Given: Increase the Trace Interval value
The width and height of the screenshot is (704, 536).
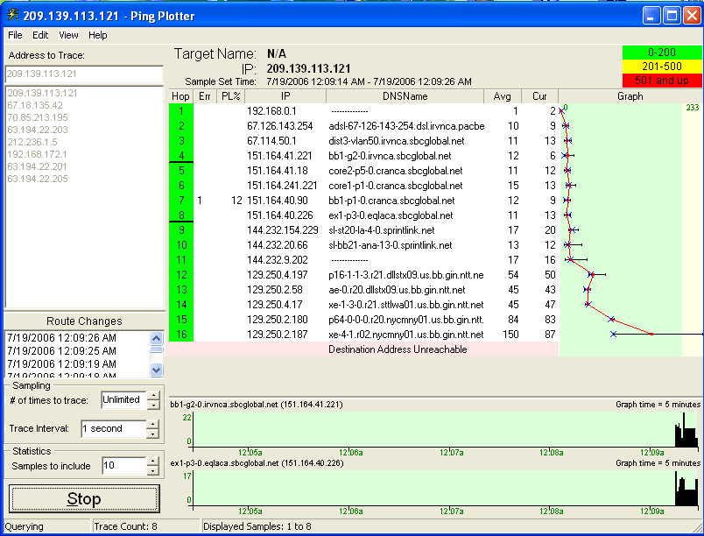Looking at the screenshot, I should pyautogui.click(x=152, y=424).
